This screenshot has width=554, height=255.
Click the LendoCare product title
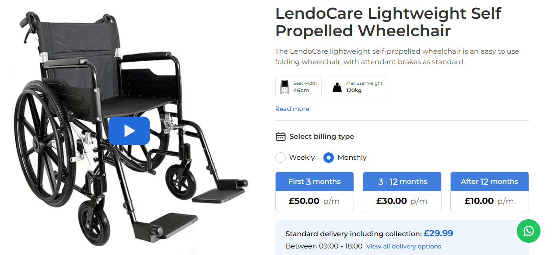[388, 22]
